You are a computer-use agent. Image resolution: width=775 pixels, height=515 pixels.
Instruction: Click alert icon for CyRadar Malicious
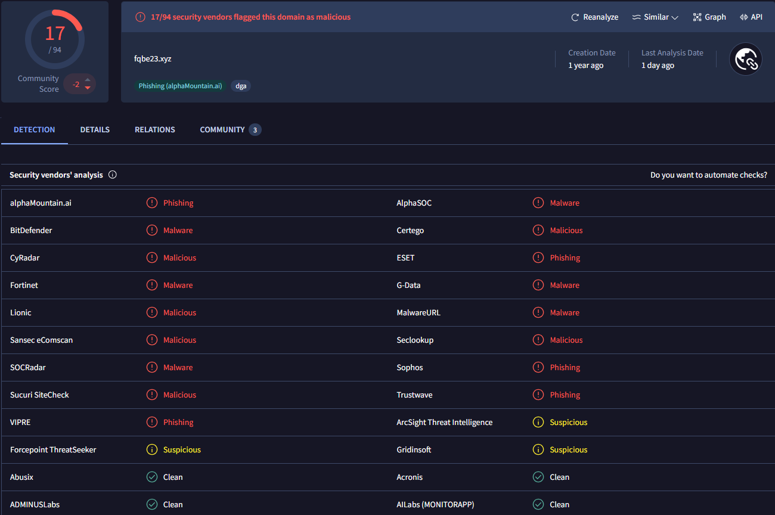point(152,257)
